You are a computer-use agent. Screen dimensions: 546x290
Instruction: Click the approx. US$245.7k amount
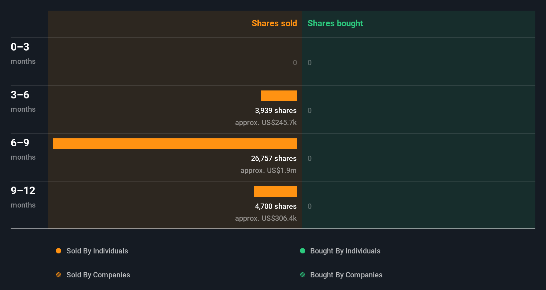[x=266, y=122]
